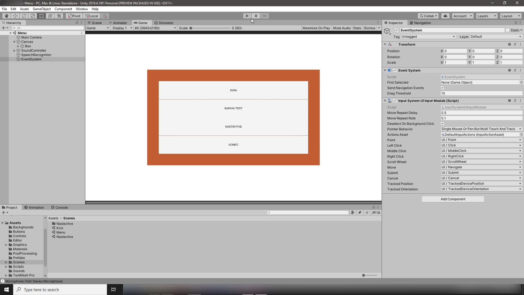
Task: Select the Rect transform tool
Action: [41, 16]
